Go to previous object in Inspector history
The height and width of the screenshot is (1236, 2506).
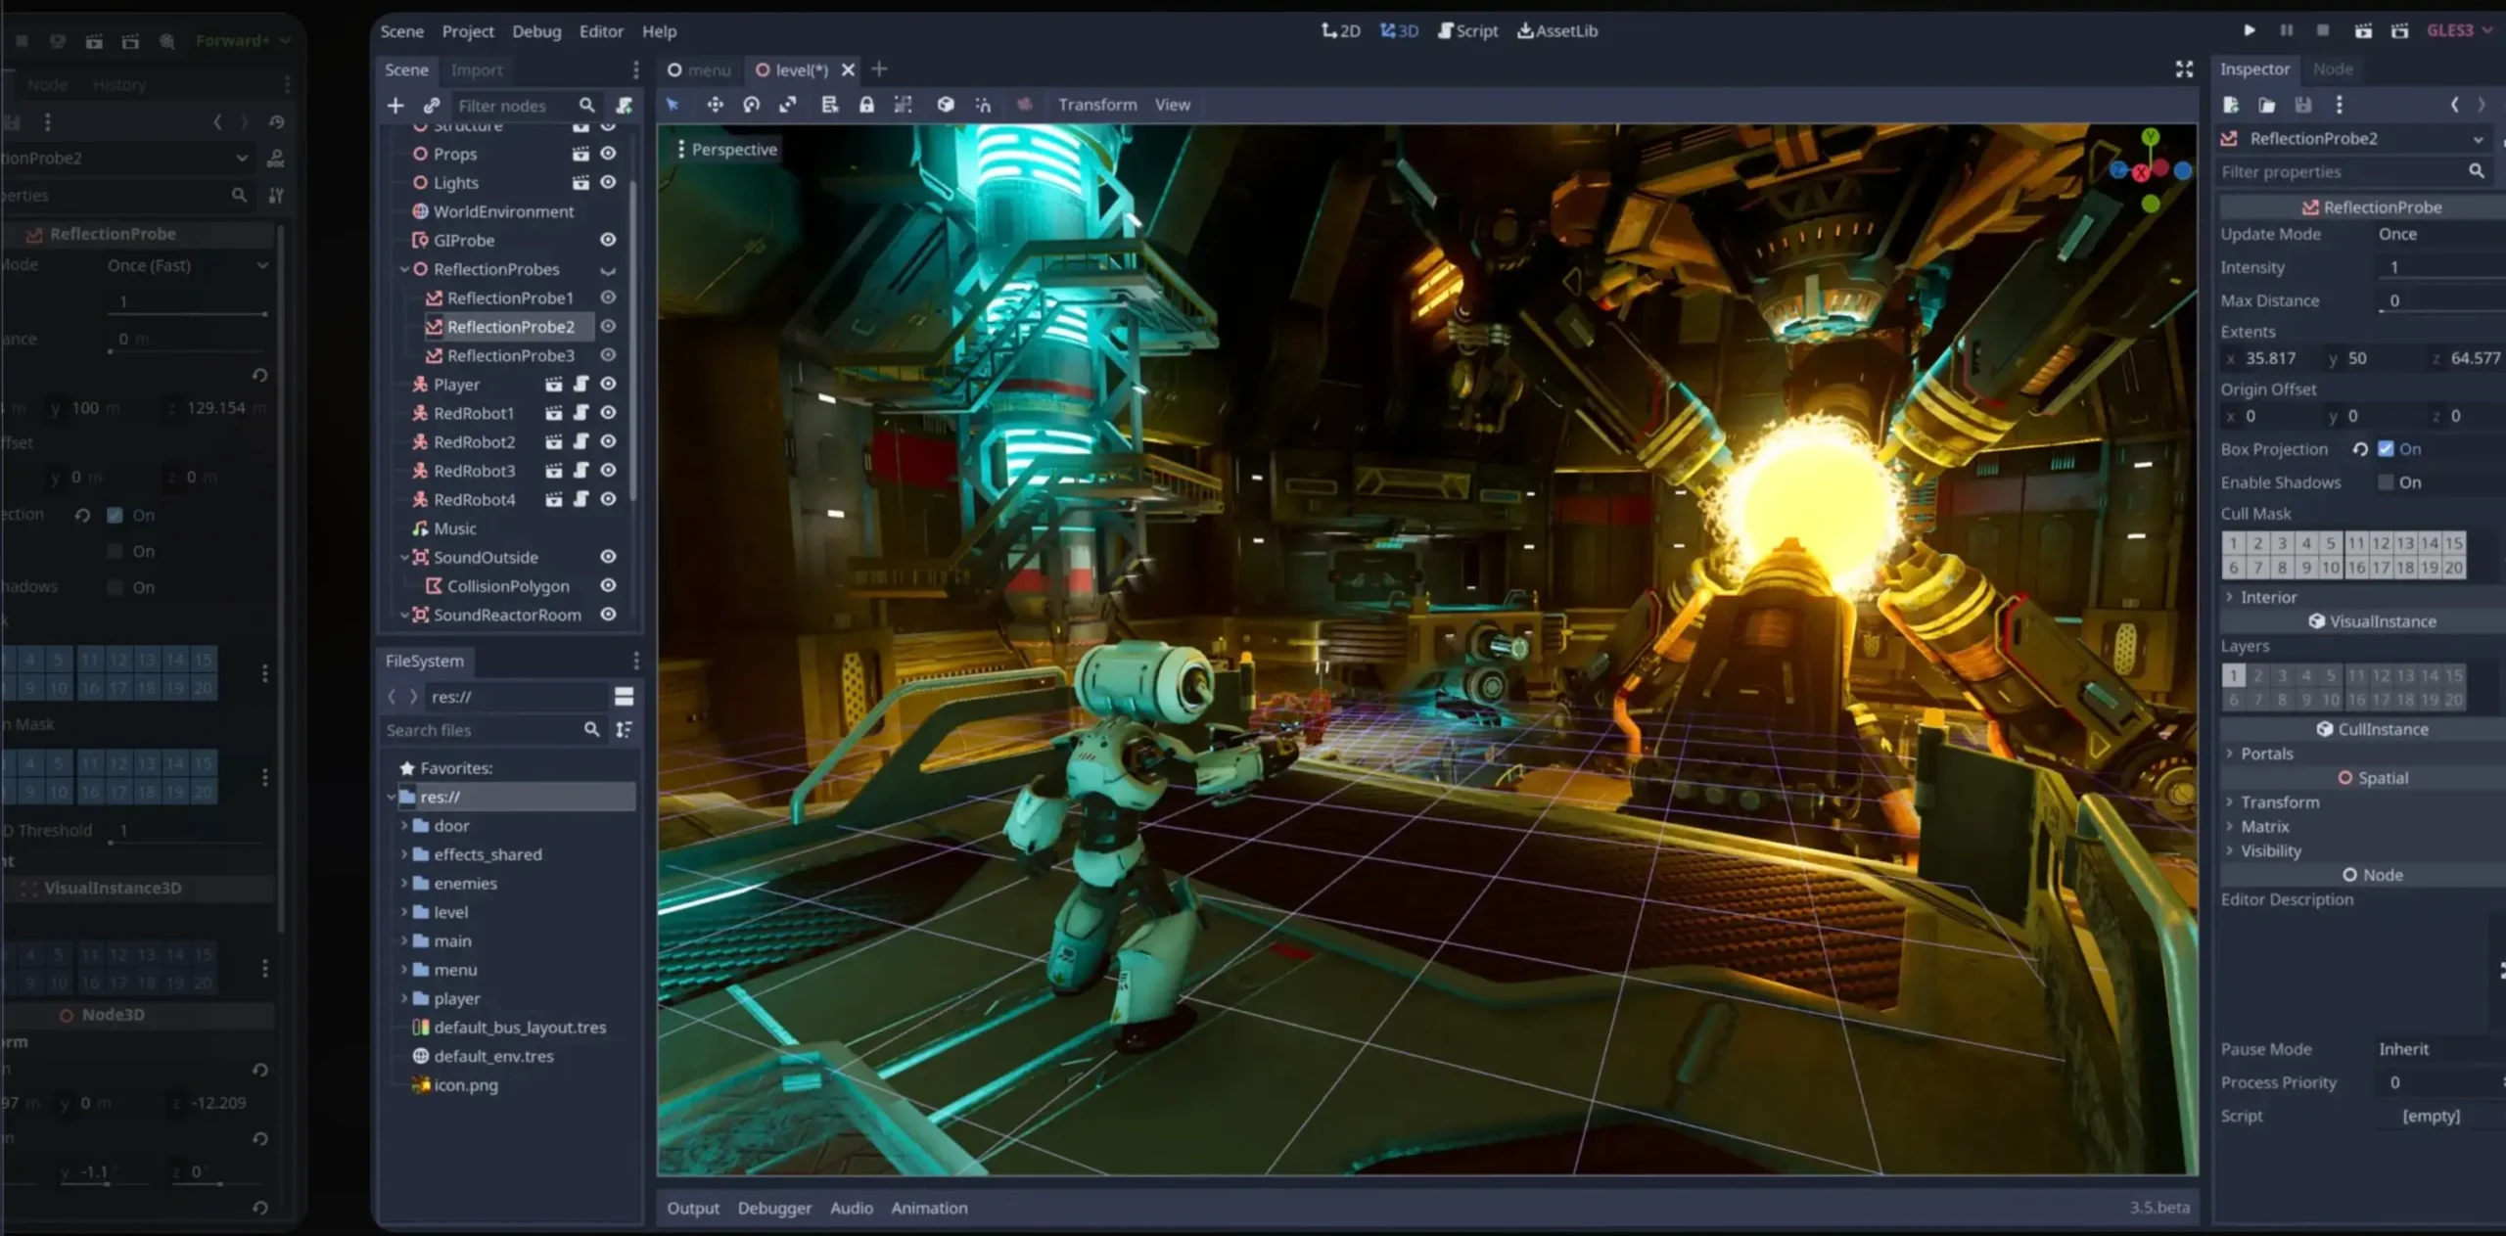(x=2455, y=105)
